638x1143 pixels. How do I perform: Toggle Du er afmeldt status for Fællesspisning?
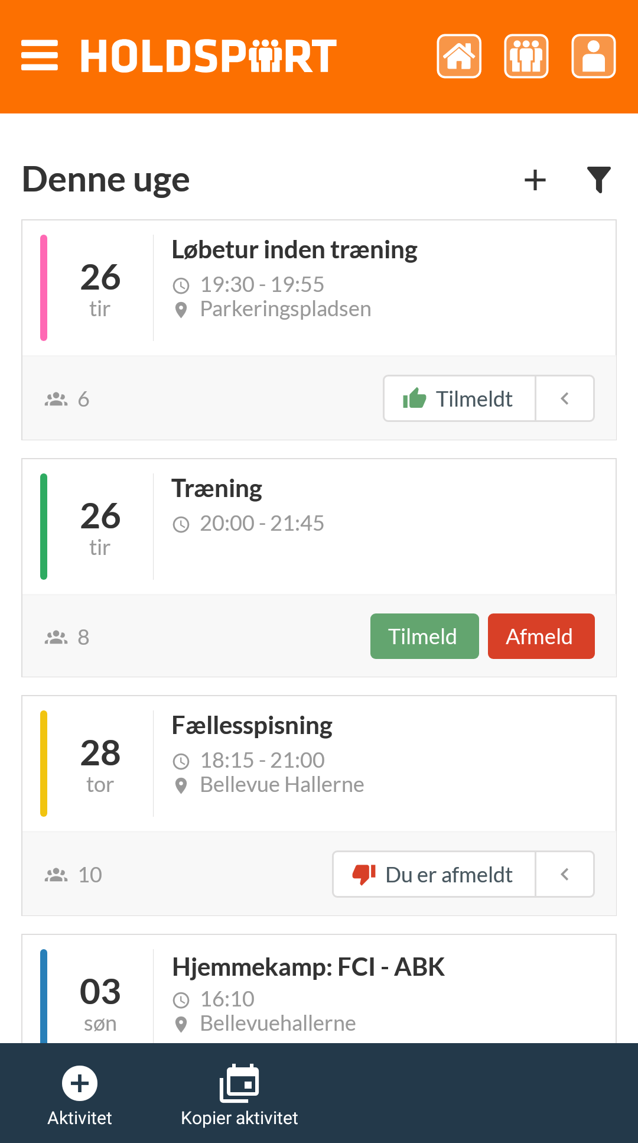coord(434,874)
